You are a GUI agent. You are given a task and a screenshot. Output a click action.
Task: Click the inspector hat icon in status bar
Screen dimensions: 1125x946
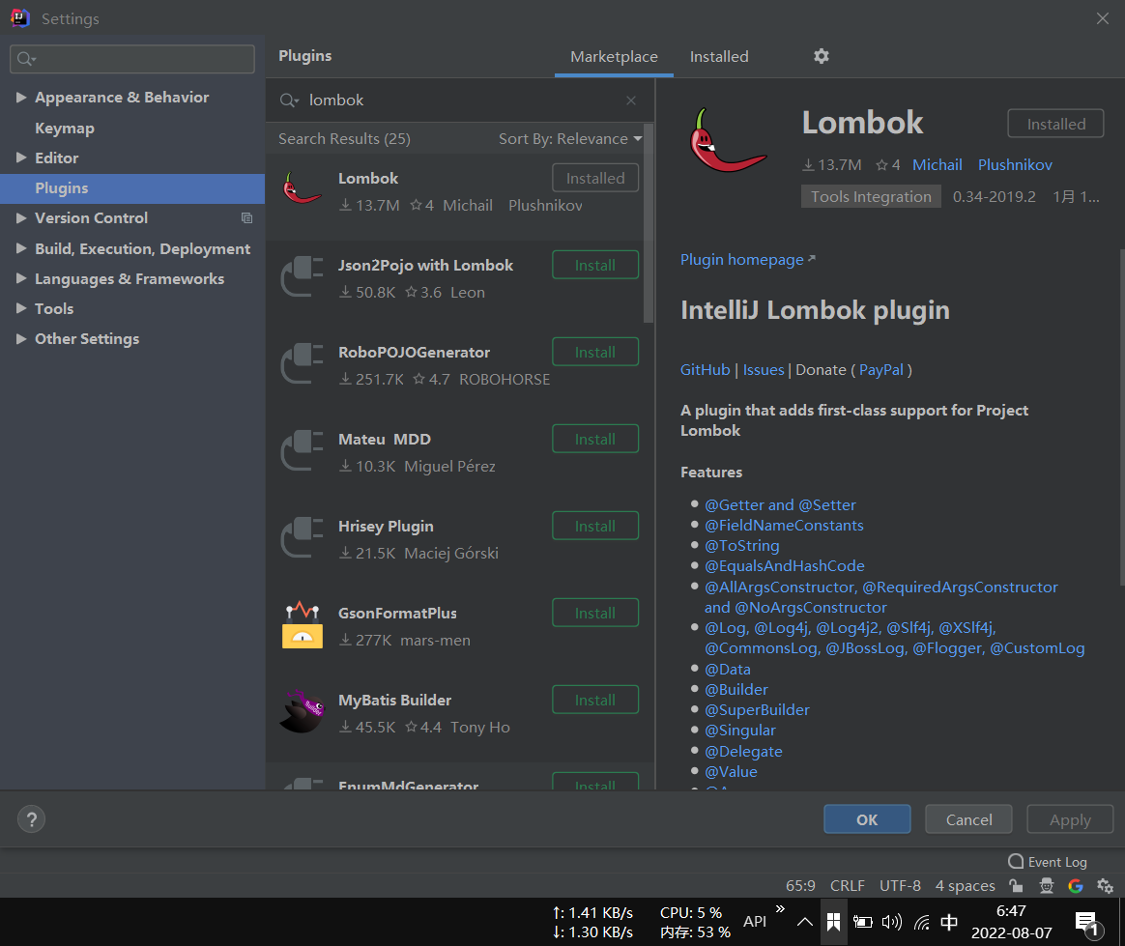point(1047,886)
